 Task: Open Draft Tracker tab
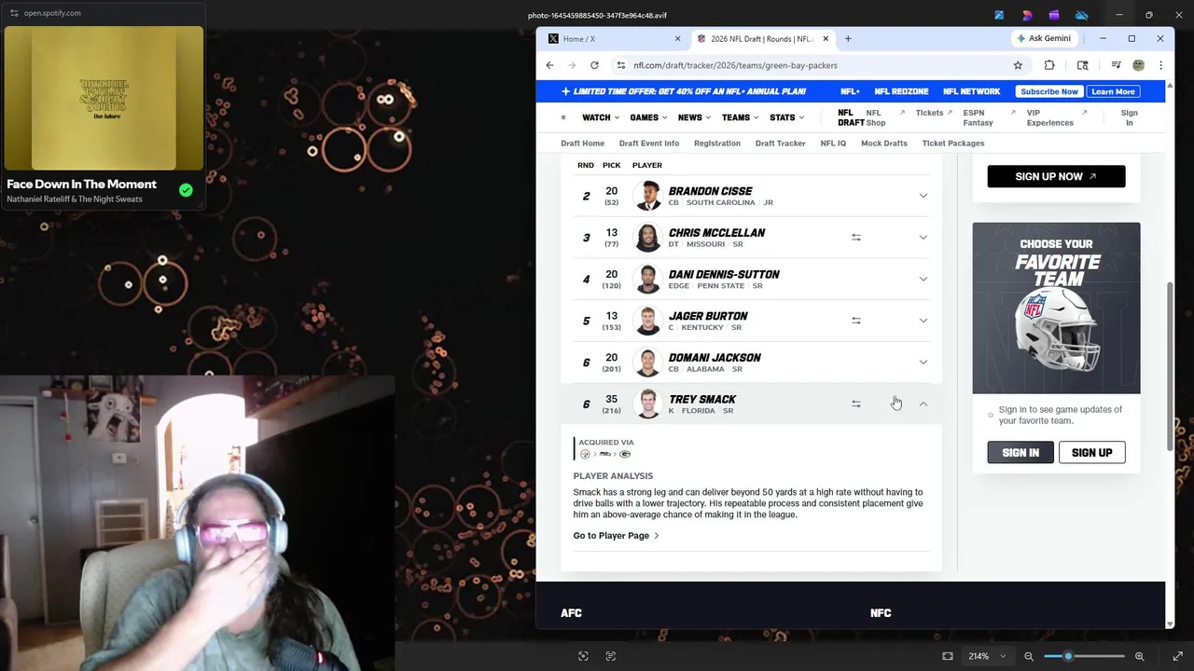pyautogui.click(x=780, y=144)
